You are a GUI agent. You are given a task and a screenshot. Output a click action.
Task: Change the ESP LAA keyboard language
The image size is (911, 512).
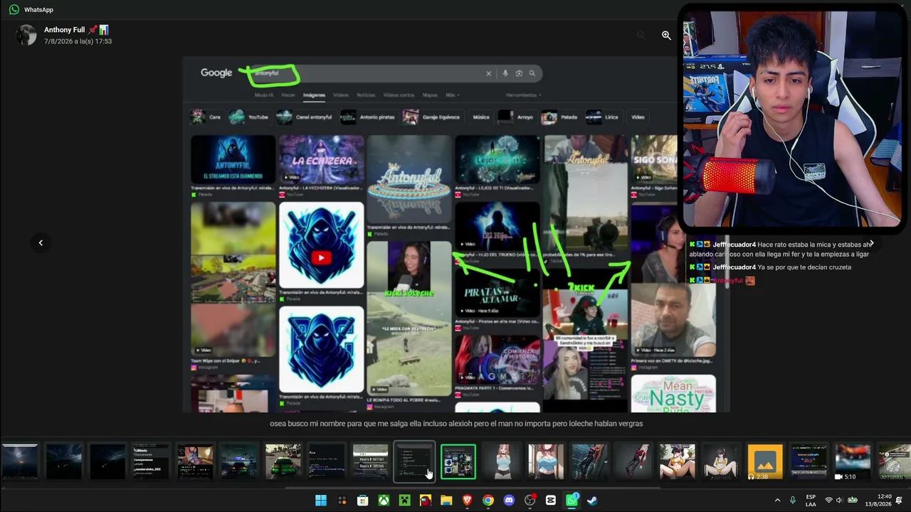click(x=811, y=501)
